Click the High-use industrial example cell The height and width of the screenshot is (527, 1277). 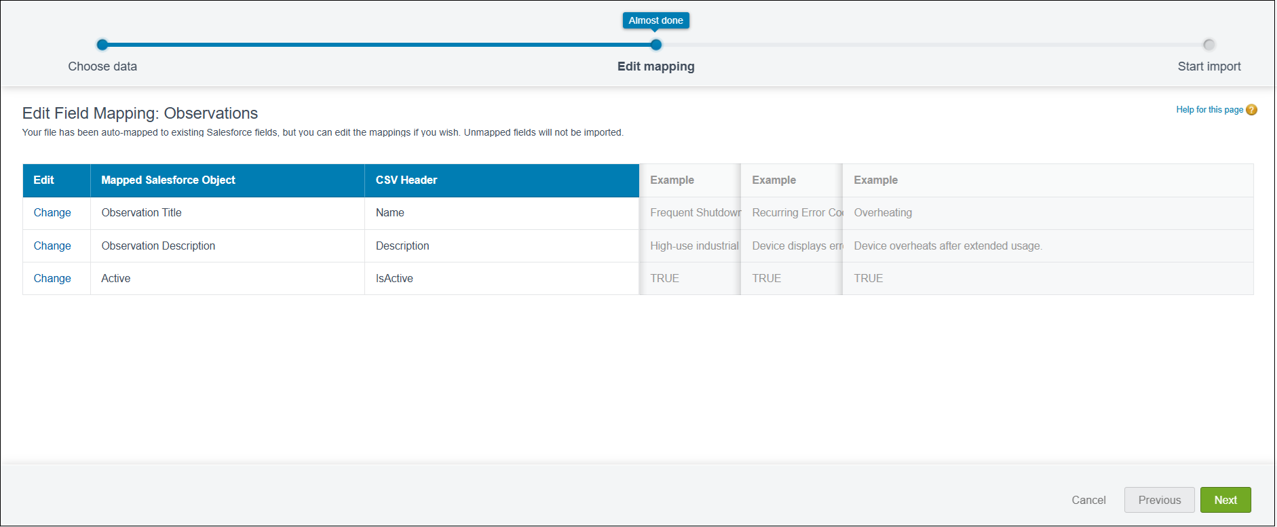tap(690, 246)
